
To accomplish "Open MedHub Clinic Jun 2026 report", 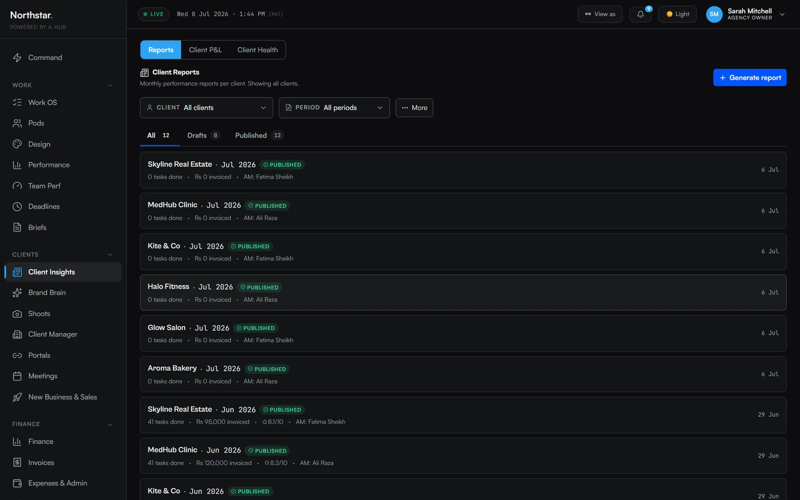I will (x=463, y=456).
